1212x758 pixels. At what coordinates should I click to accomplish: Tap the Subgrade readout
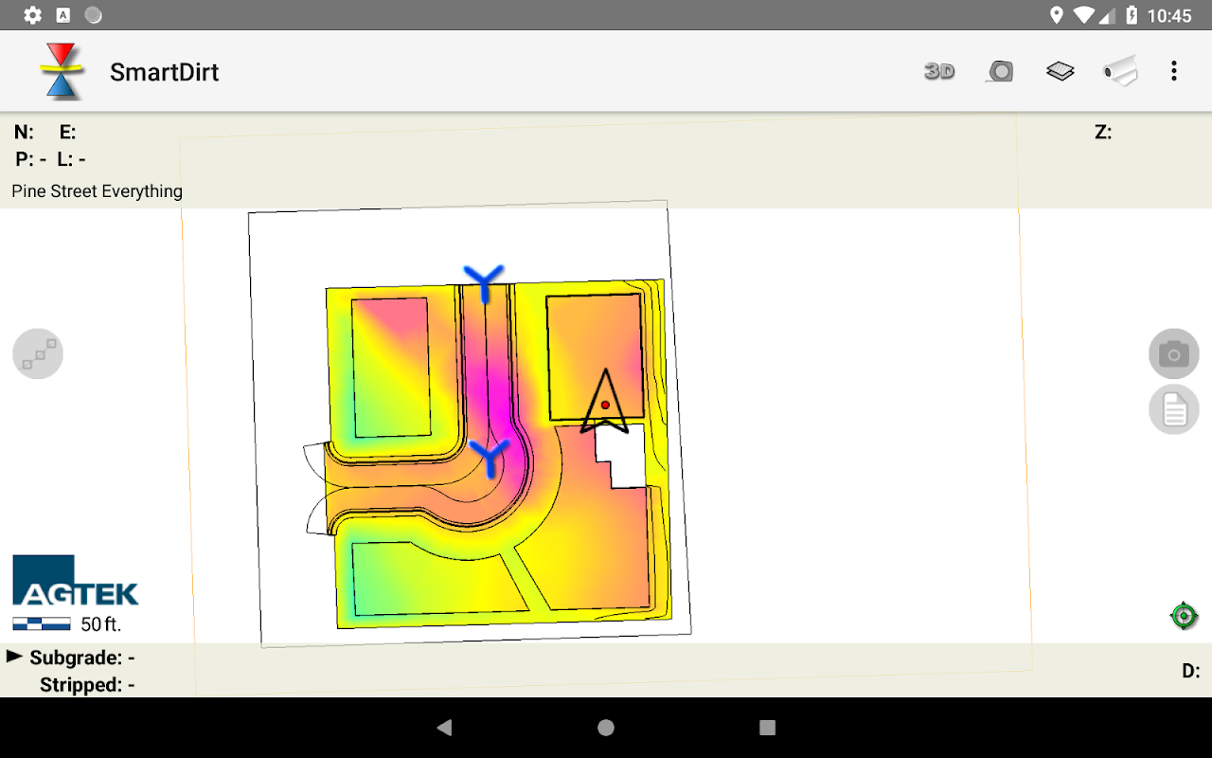[82, 658]
